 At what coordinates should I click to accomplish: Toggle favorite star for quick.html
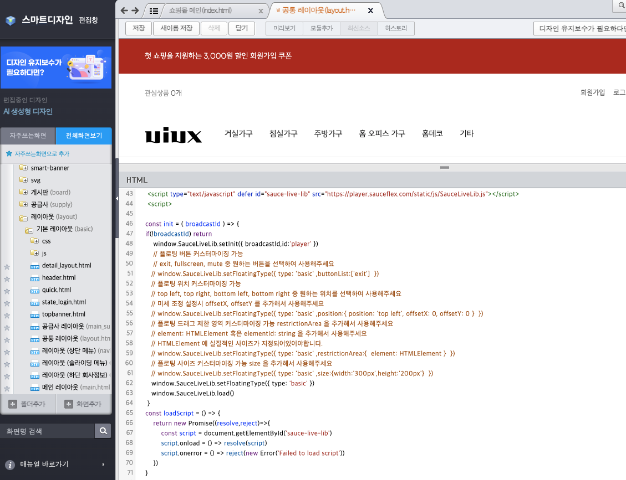7,291
